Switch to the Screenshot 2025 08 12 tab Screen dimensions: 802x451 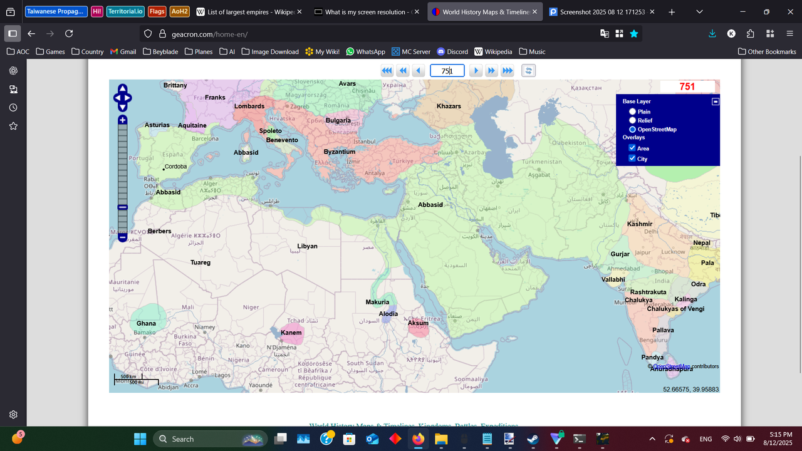click(602, 12)
